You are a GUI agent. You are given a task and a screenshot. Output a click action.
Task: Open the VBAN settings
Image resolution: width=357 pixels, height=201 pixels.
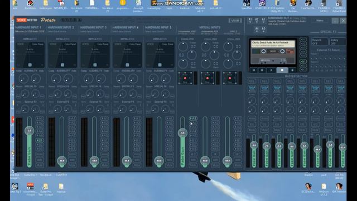[235, 21]
